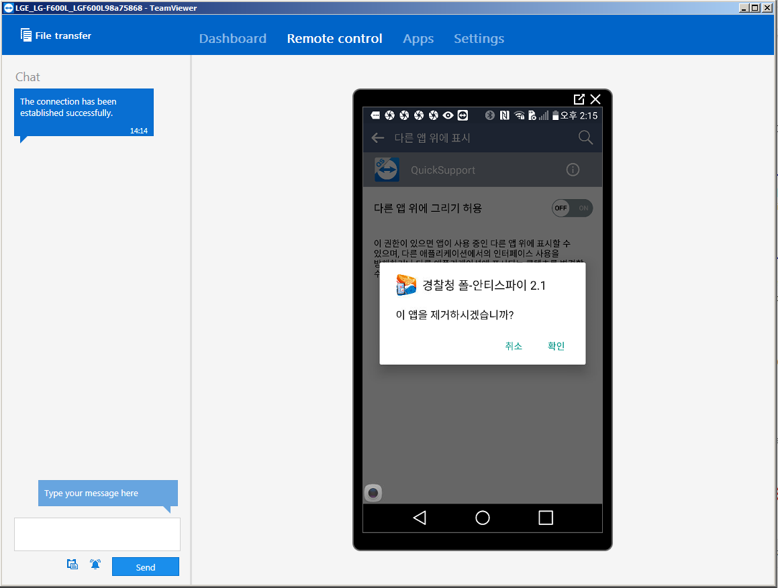Maximize the TeamViewer window
Viewport: 778px width, 588px height.
(x=755, y=8)
